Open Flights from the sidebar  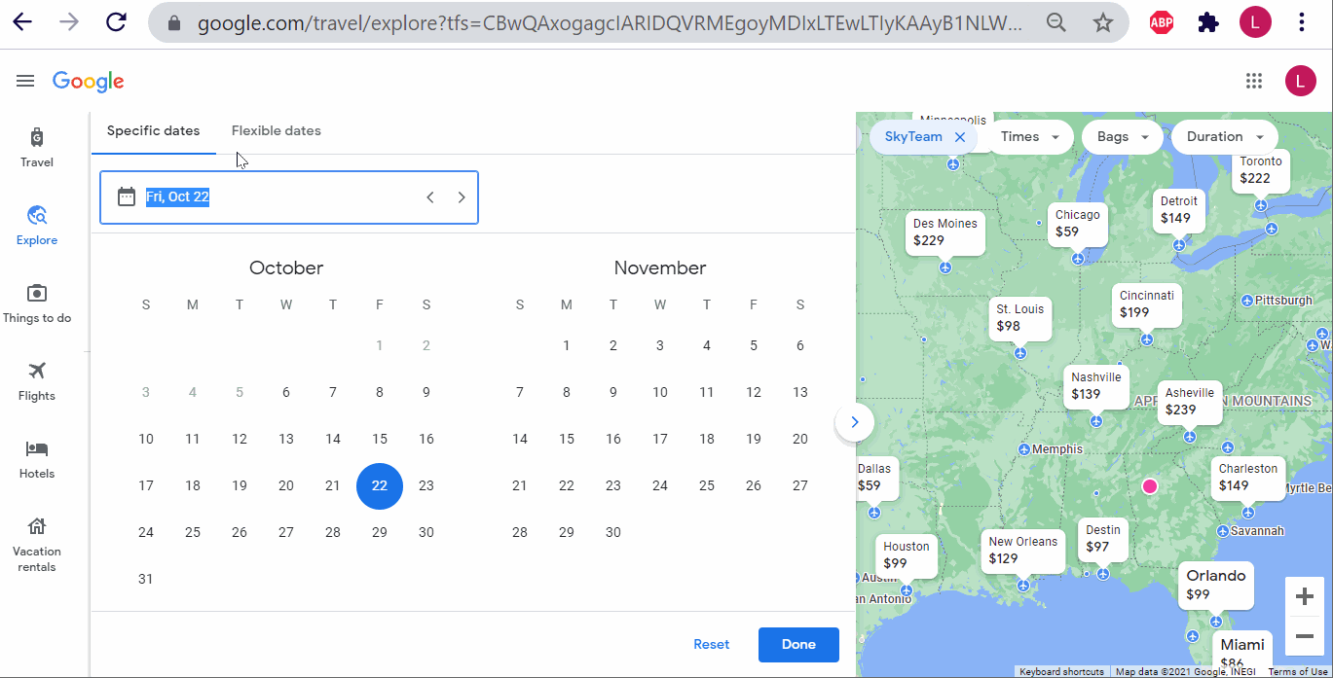(37, 380)
